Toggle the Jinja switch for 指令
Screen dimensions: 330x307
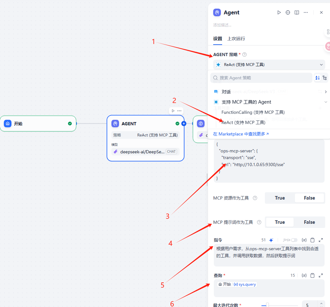click(294, 240)
